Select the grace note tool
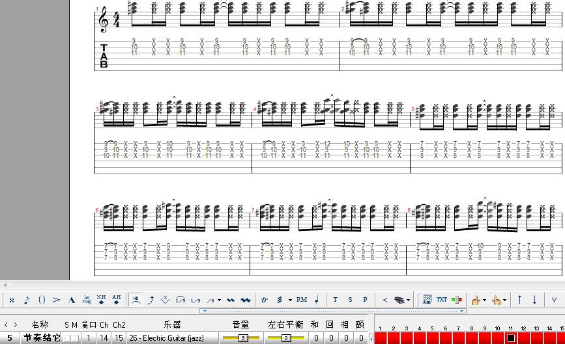The width and height of the screenshot is (565, 344). click(x=27, y=300)
